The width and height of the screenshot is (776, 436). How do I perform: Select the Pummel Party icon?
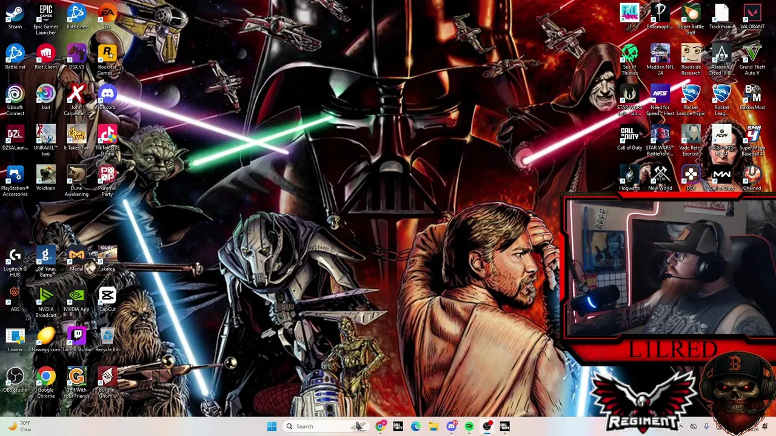pyautogui.click(x=107, y=182)
